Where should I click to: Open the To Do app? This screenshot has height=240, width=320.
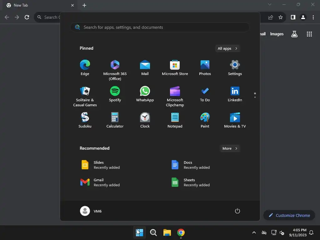(x=205, y=94)
